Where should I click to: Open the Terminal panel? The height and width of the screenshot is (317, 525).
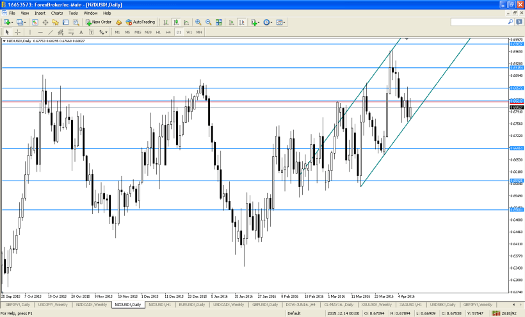coord(65,22)
